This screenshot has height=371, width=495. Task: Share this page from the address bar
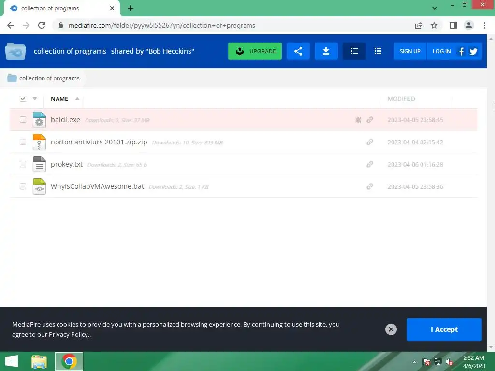coord(419,25)
